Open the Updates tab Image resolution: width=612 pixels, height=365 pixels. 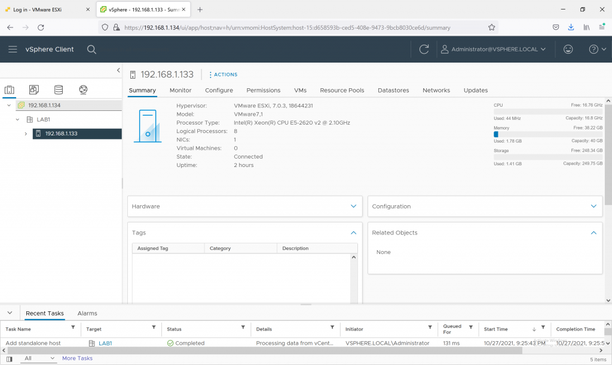click(476, 90)
